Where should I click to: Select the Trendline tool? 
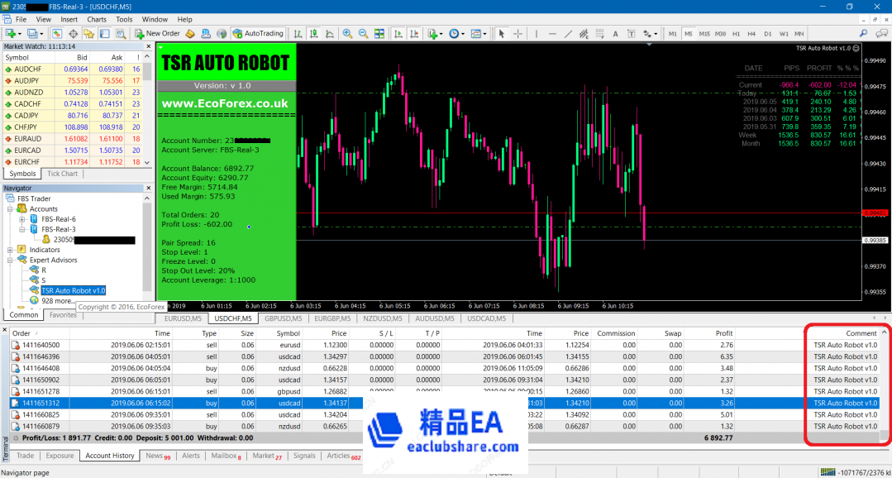pos(568,34)
